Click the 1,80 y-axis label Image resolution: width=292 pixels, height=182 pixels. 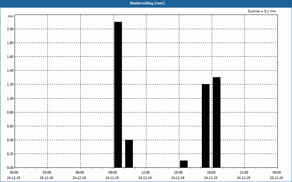coord(10,43)
